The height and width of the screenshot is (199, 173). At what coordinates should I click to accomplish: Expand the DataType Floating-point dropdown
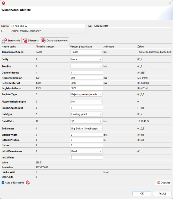coord(86,114)
